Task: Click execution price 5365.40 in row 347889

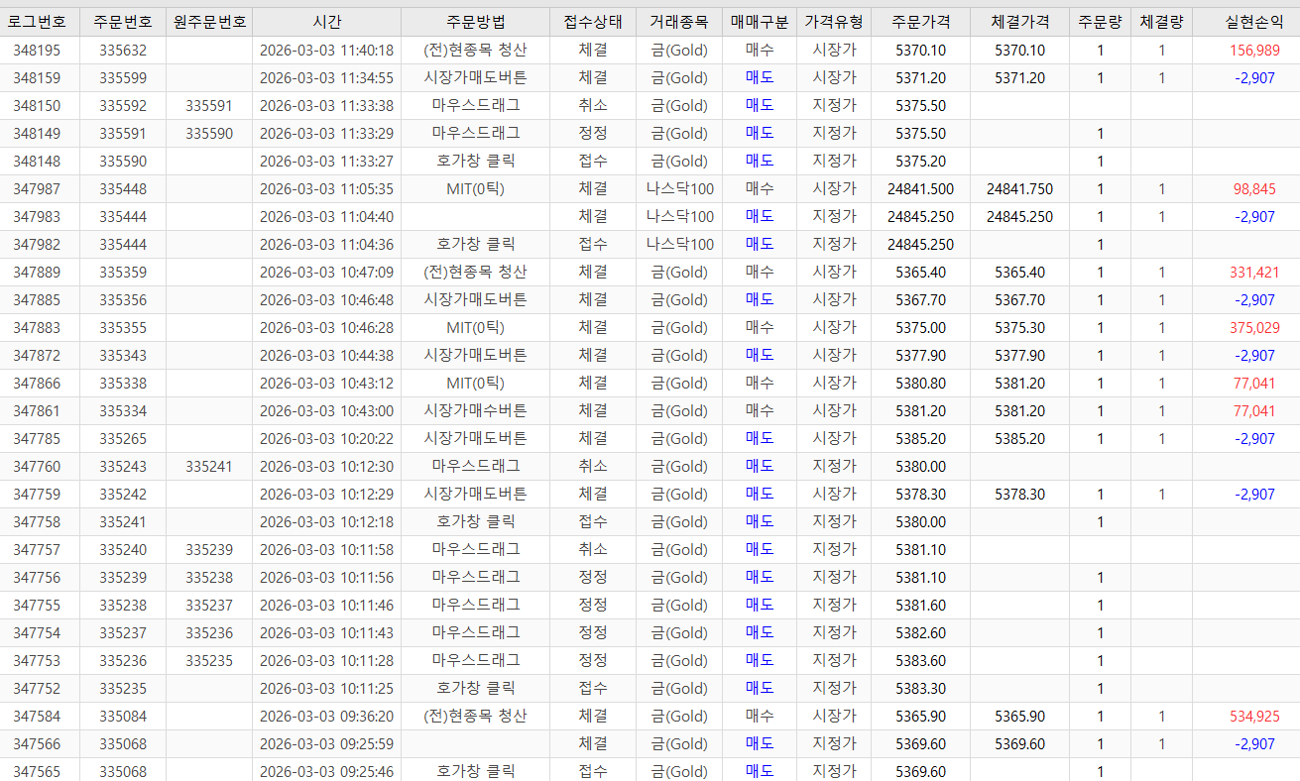Action: (x=1019, y=273)
